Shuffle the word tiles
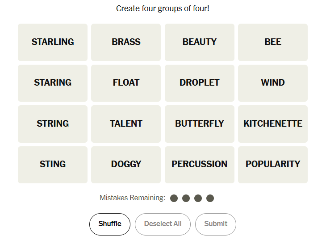This screenshot has height=248, width=326. coord(110,224)
